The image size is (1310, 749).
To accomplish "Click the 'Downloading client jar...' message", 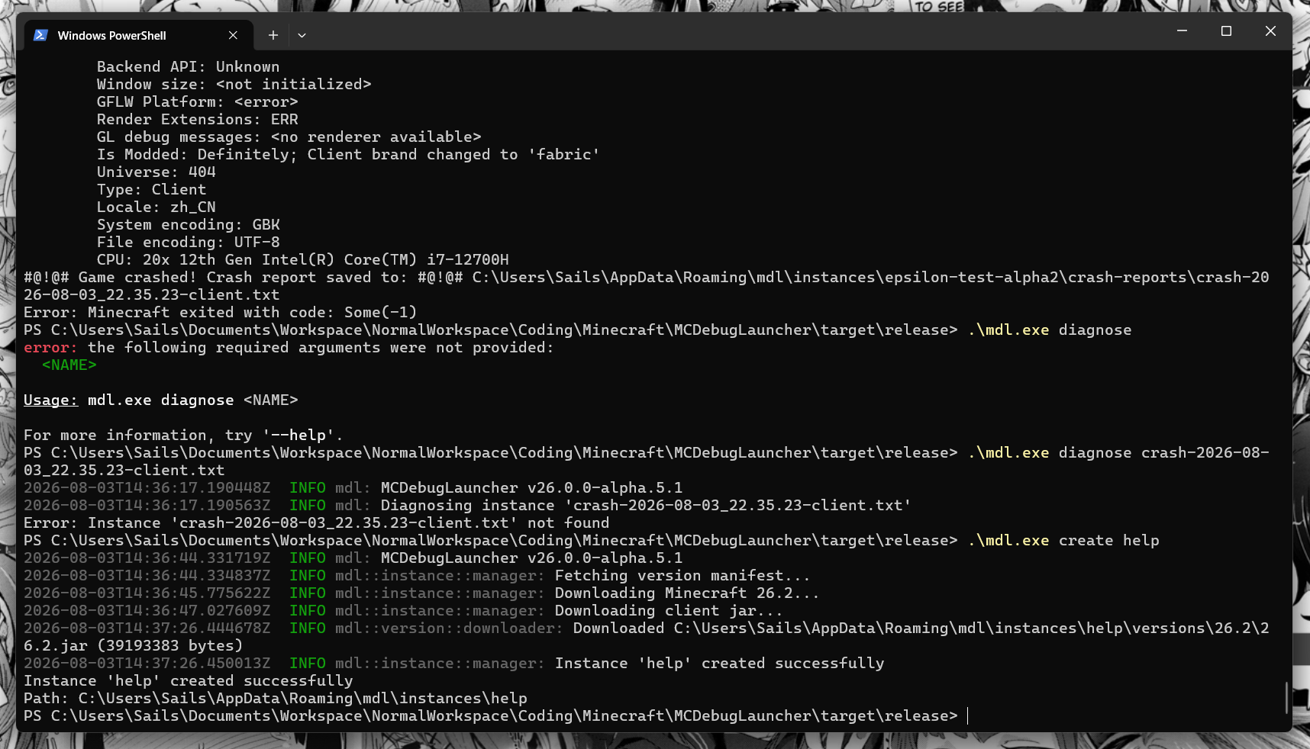I will click(669, 611).
